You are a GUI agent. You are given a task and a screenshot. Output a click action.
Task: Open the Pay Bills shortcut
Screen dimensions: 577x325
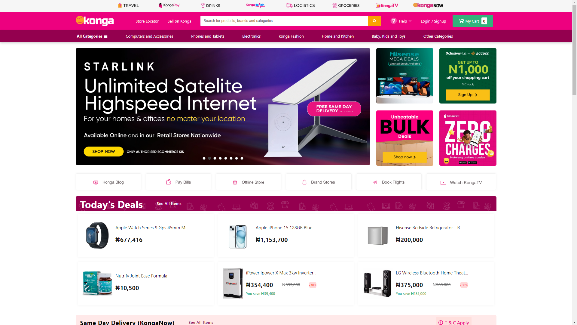(x=179, y=182)
